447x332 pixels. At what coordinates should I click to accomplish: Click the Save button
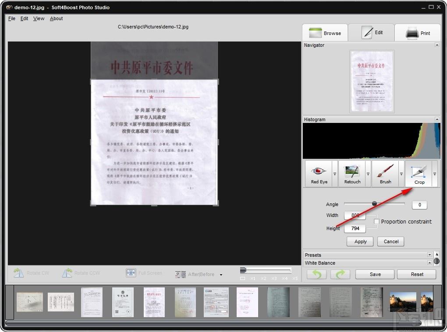pyautogui.click(x=375, y=274)
